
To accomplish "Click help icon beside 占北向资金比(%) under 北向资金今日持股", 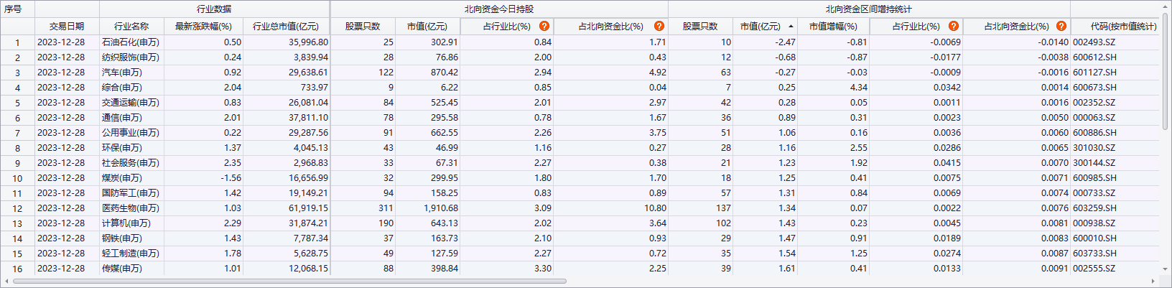I will pos(659,27).
